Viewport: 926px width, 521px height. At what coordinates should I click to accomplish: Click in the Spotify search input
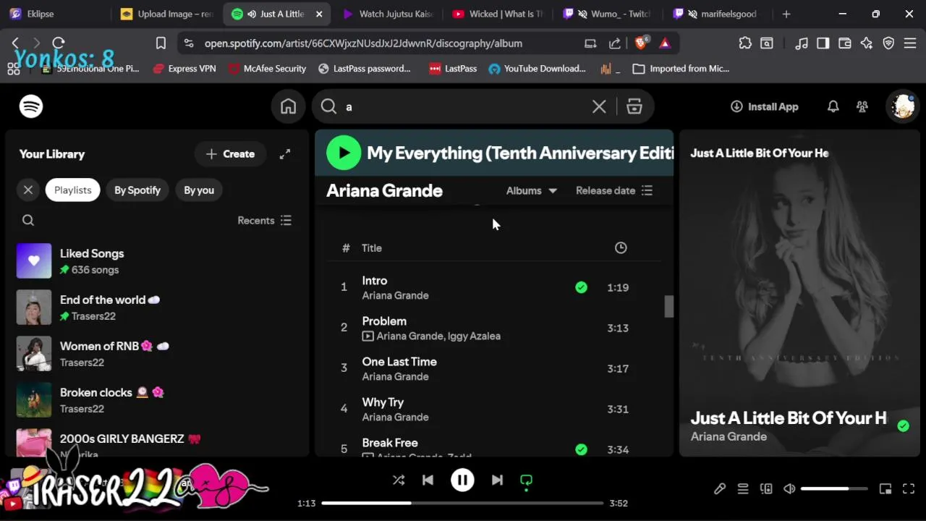coord(463,106)
